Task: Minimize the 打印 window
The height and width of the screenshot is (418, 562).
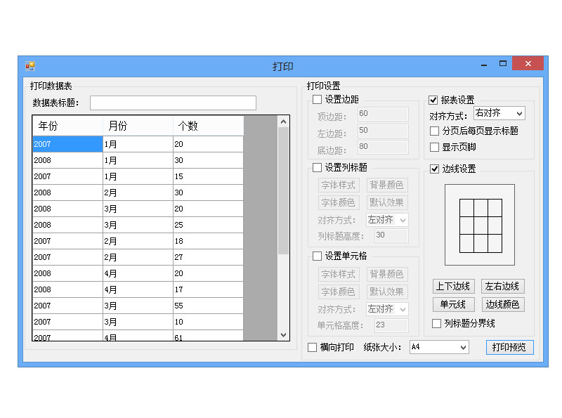Action: click(x=484, y=64)
